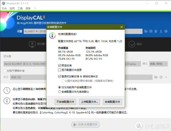Click the save settings disk icon
This screenshot has height=131, width=171.
point(151,31)
